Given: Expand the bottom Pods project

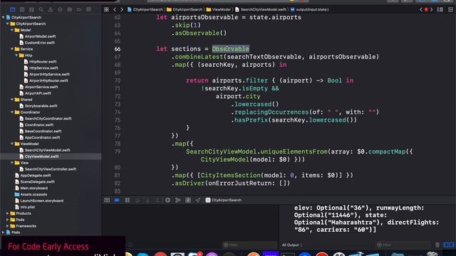Looking at the screenshot, I should click(4, 233).
